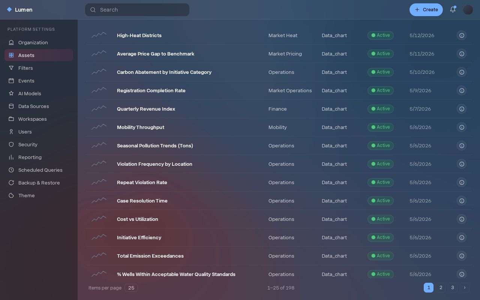Open Scheduled Queries
Screen dimensions: 480x300
point(39,170)
